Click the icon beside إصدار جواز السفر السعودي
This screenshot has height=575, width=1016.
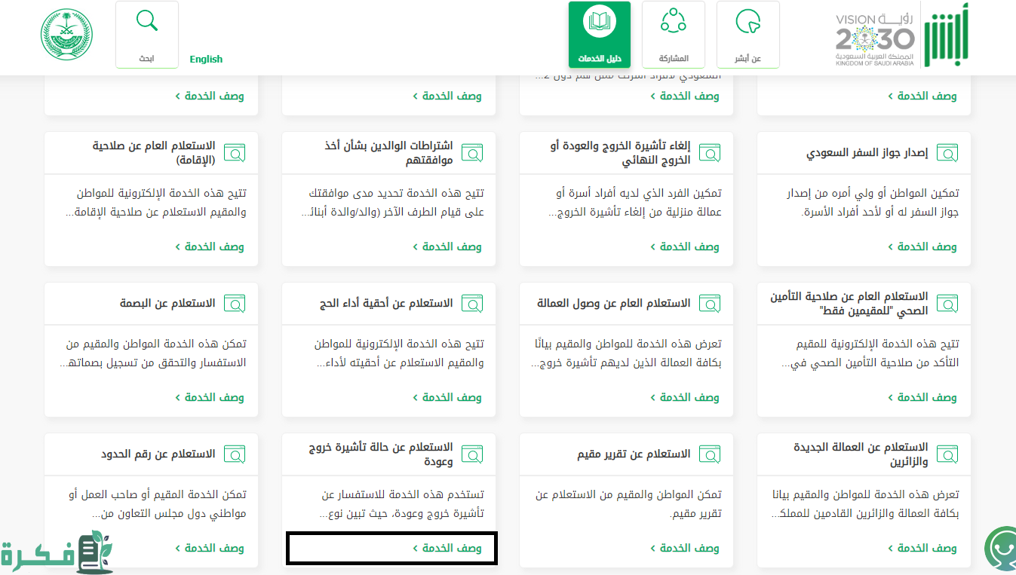pyautogui.click(x=947, y=153)
